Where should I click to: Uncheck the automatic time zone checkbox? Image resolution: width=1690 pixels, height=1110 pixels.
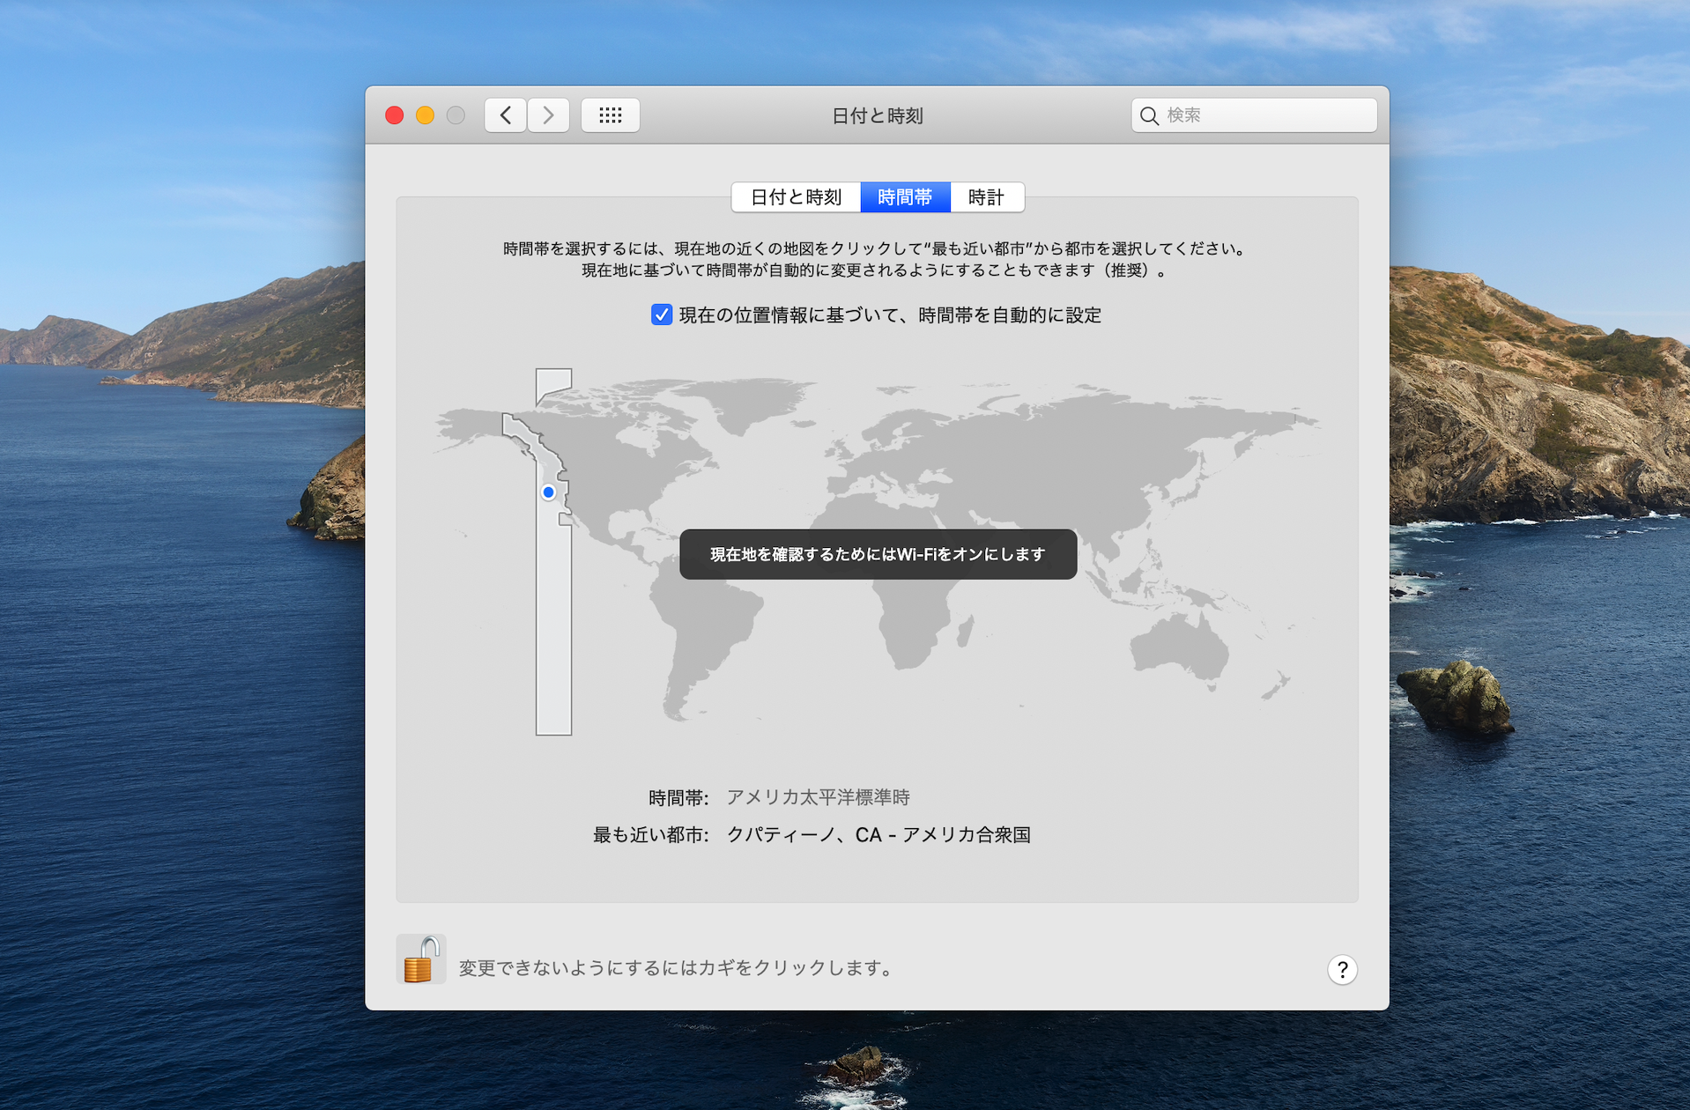[662, 314]
